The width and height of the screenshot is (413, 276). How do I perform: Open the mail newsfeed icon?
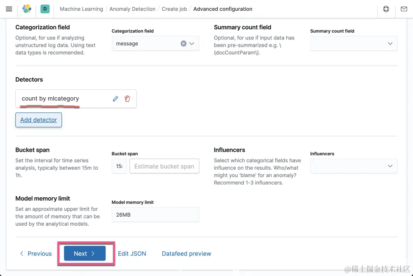coord(404,9)
